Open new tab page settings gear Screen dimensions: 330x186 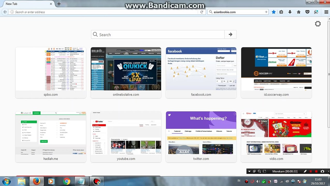click(x=318, y=24)
